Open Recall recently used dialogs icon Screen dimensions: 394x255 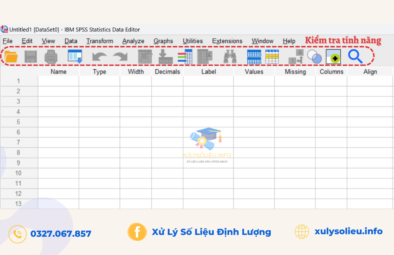click(75, 57)
